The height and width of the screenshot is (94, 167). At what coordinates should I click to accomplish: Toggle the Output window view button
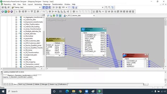pyautogui.click(x=47, y=8)
